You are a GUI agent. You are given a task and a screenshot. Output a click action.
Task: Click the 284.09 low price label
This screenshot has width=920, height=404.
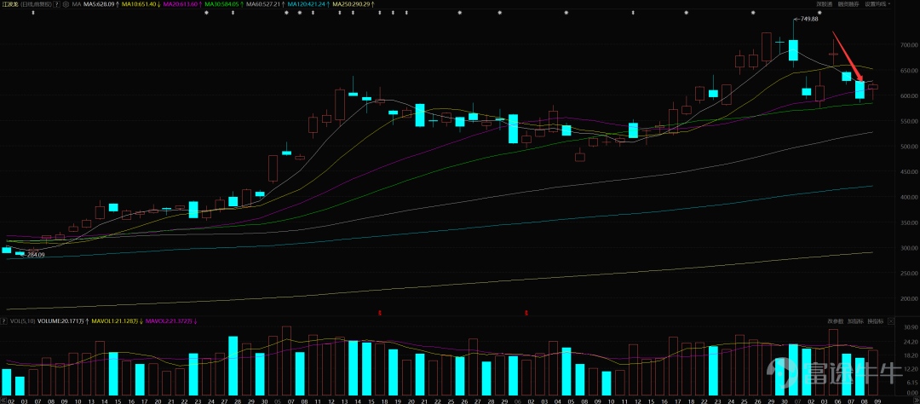36,254
